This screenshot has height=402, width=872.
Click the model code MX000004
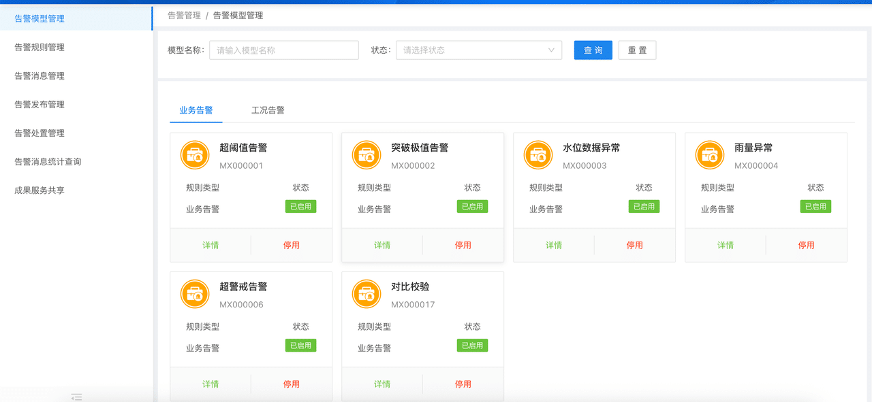[756, 166]
